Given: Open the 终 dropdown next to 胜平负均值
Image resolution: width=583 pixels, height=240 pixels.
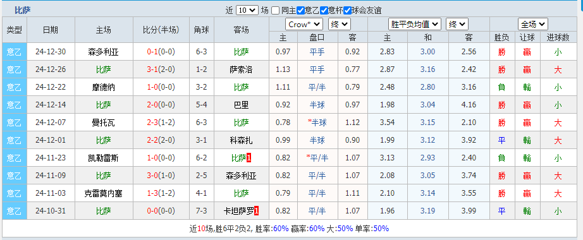Looking at the screenshot, I should (x=457, y=25).
